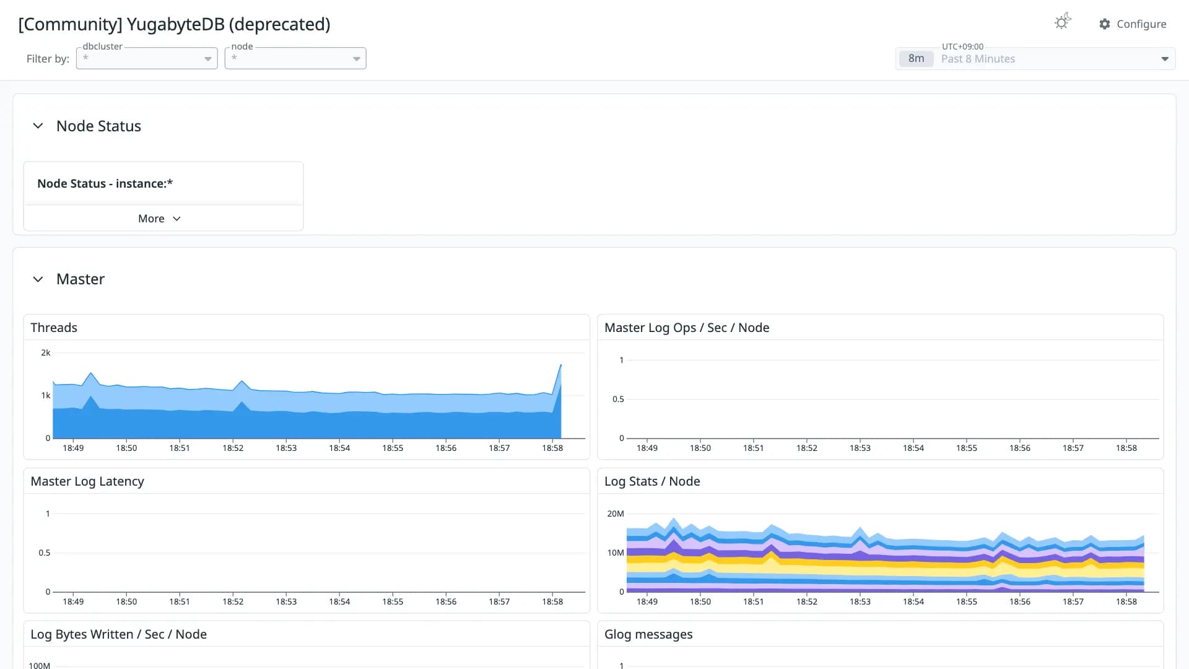Click the Master Log Latency title
The height and width of the screenshot is (669, 1189).
87,481
